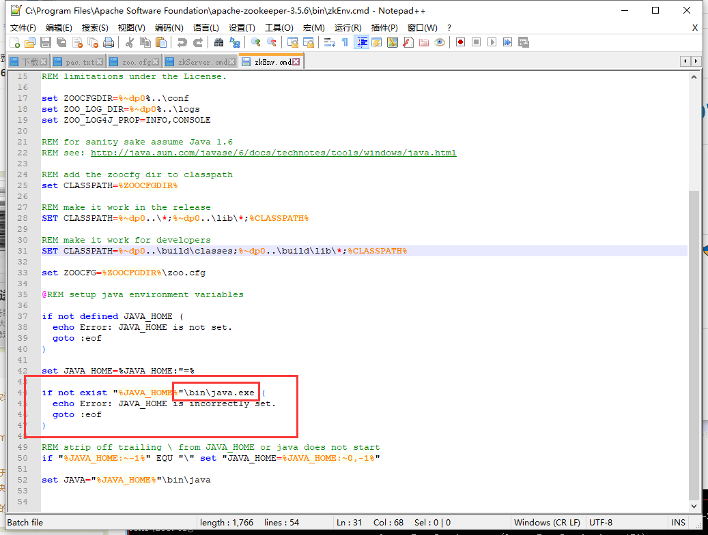The height and width of the screenshot is (535, 708).
Task: Toggle word wrap in the toolbar
Action: tap(329, 42)
